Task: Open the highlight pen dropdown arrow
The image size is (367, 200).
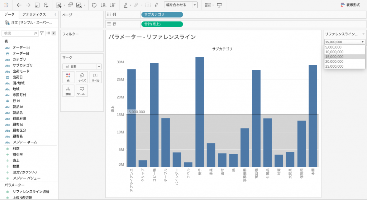Action: (130, 5)
